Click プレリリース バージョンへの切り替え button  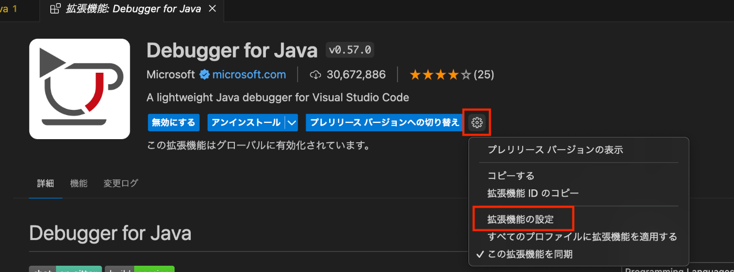384,123
